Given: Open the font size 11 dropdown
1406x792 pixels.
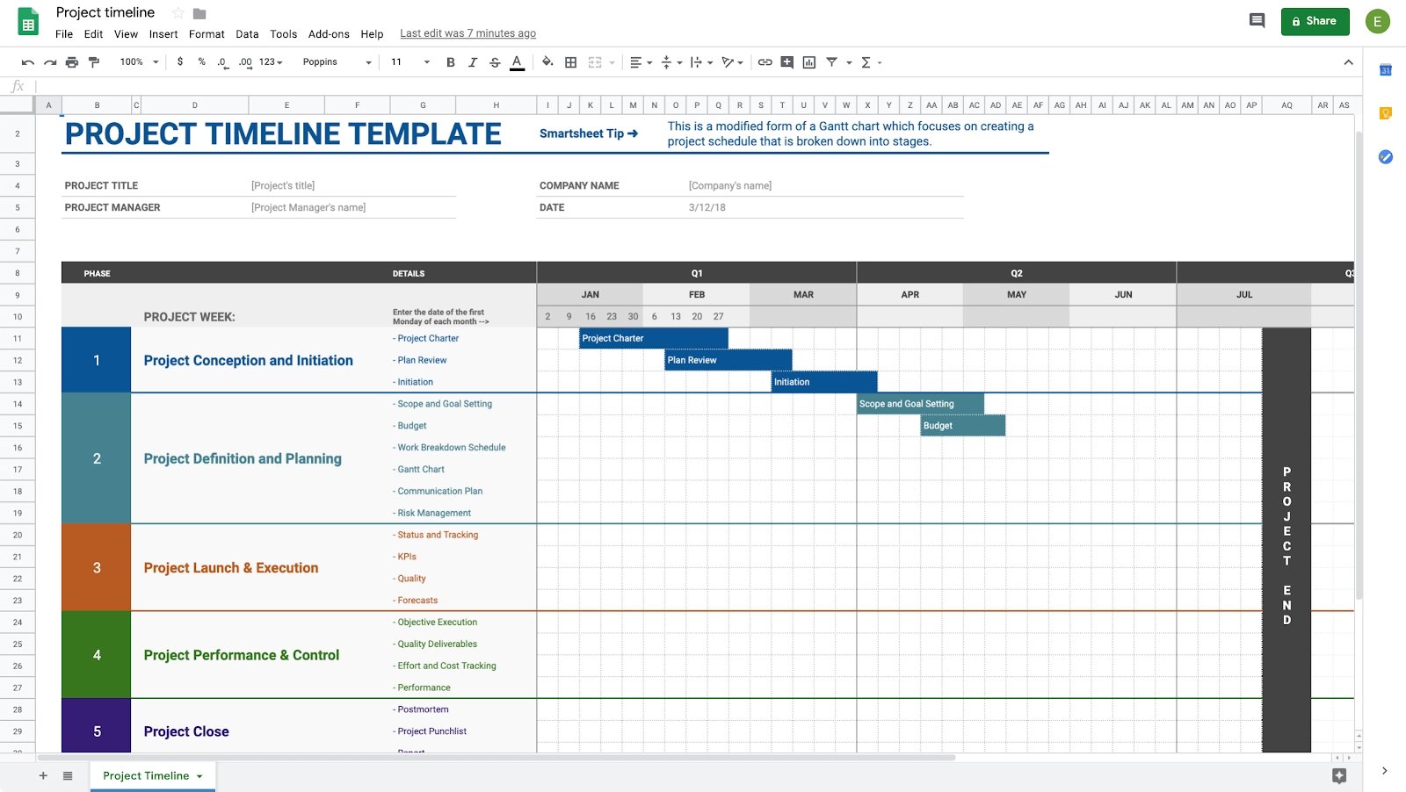Looking at the screenshot, I should point(410,62).
